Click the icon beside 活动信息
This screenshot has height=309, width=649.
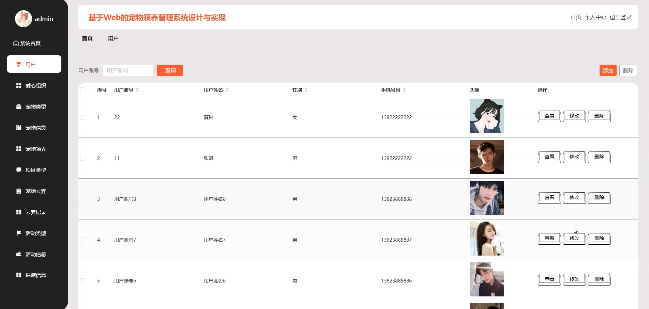(19, 254)
